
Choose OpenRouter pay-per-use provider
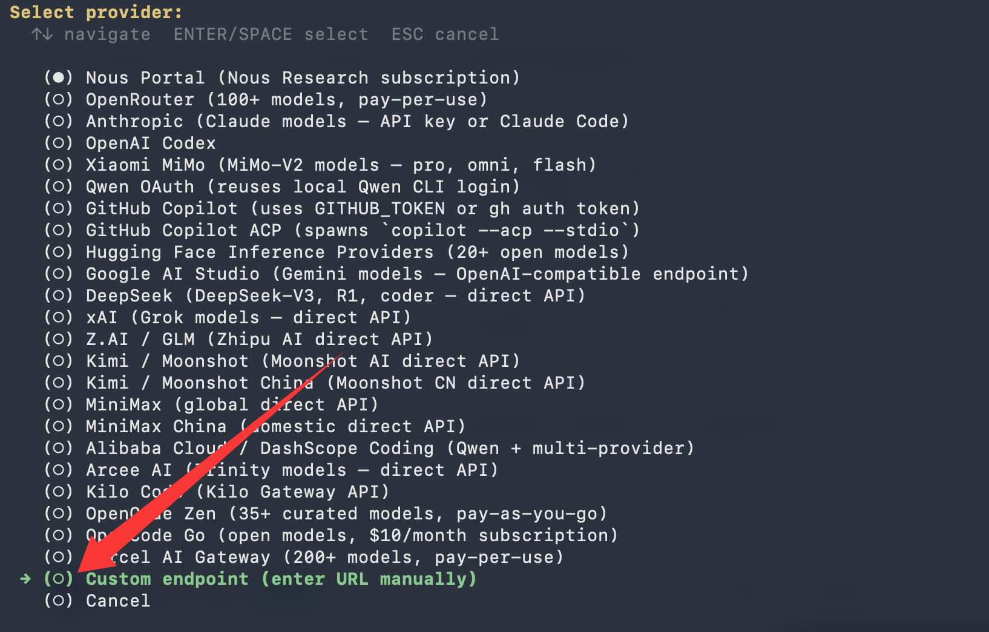266,99
